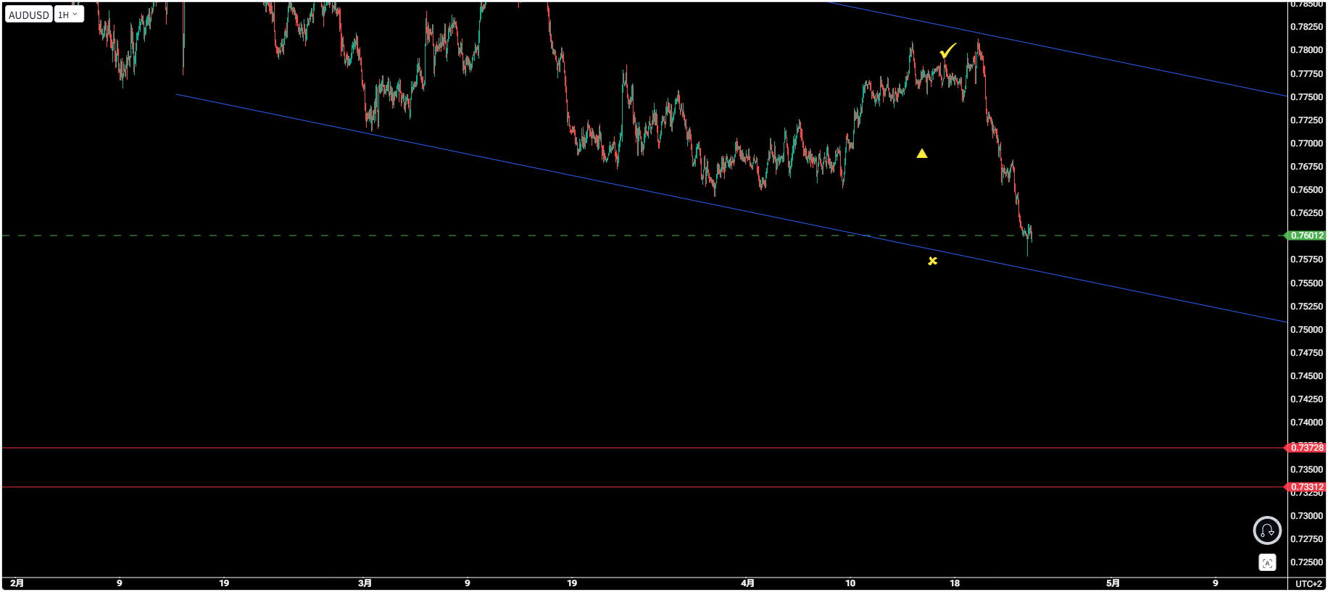Image resolution: width=1328 pixels, height=592 pixels.
Task: Click the green 0.76012 current price label
Action: click(1306, 235)
